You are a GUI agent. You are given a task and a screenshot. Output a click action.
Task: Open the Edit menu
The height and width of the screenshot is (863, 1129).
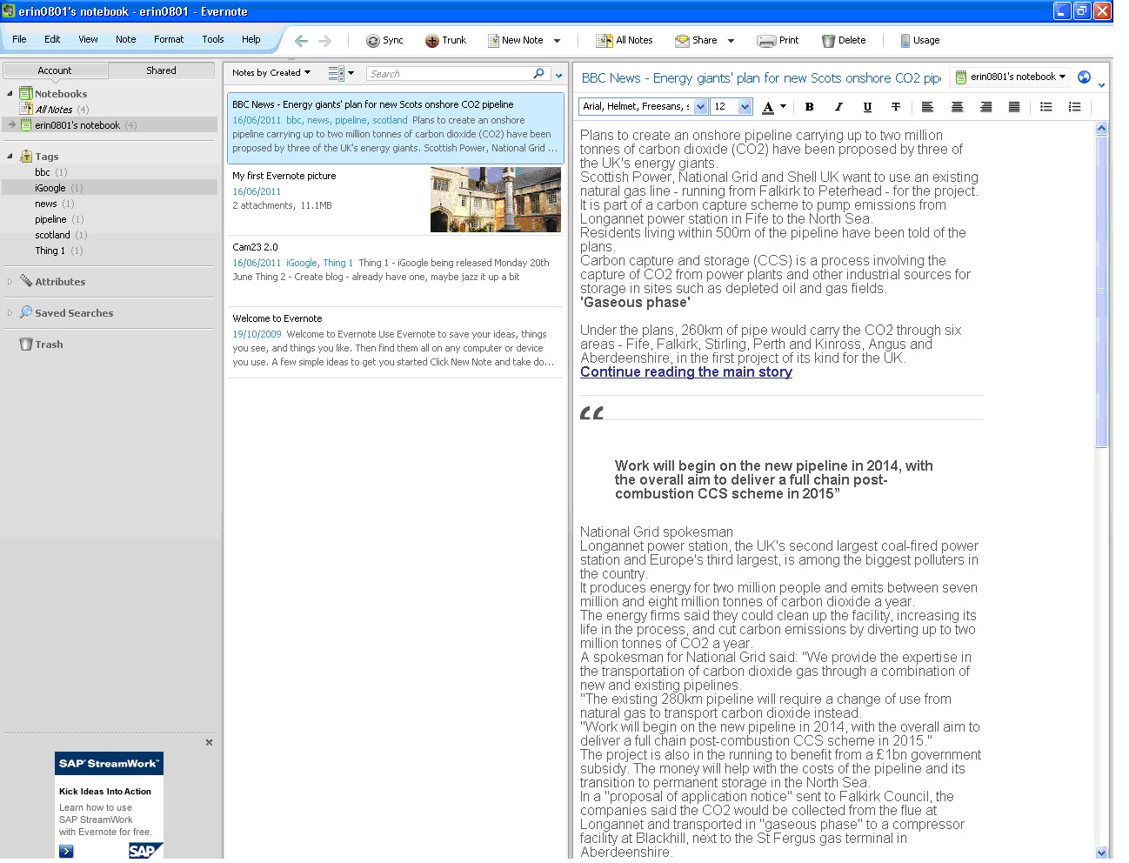click(52, 39)
